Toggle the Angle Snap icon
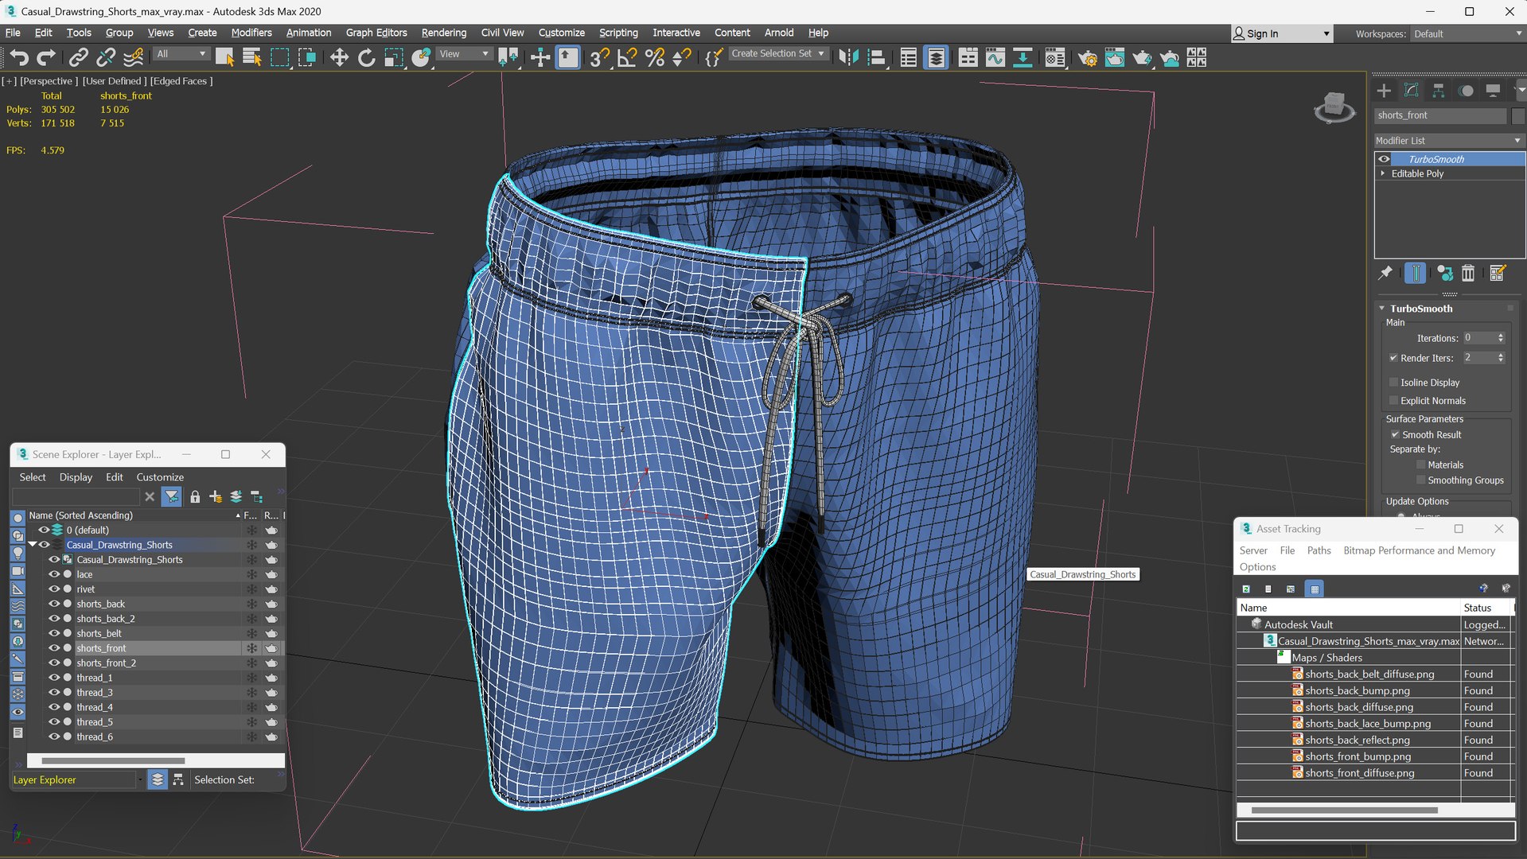Screen dimensions: 1527x859 627,57
